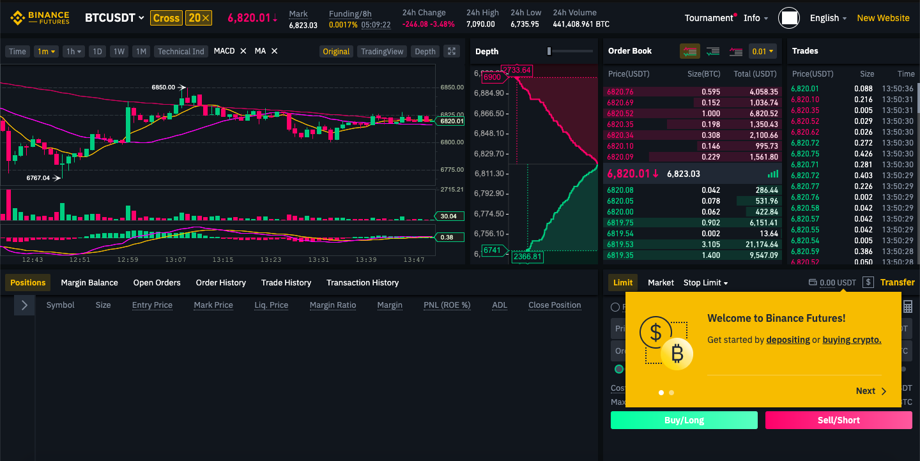The height and width of the screenshot is (461, 920).
Task: Switch to Order History tab
Action: [x=221, y=282]
